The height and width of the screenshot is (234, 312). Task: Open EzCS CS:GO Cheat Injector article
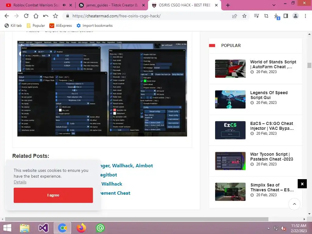click(x=272, y=126)
